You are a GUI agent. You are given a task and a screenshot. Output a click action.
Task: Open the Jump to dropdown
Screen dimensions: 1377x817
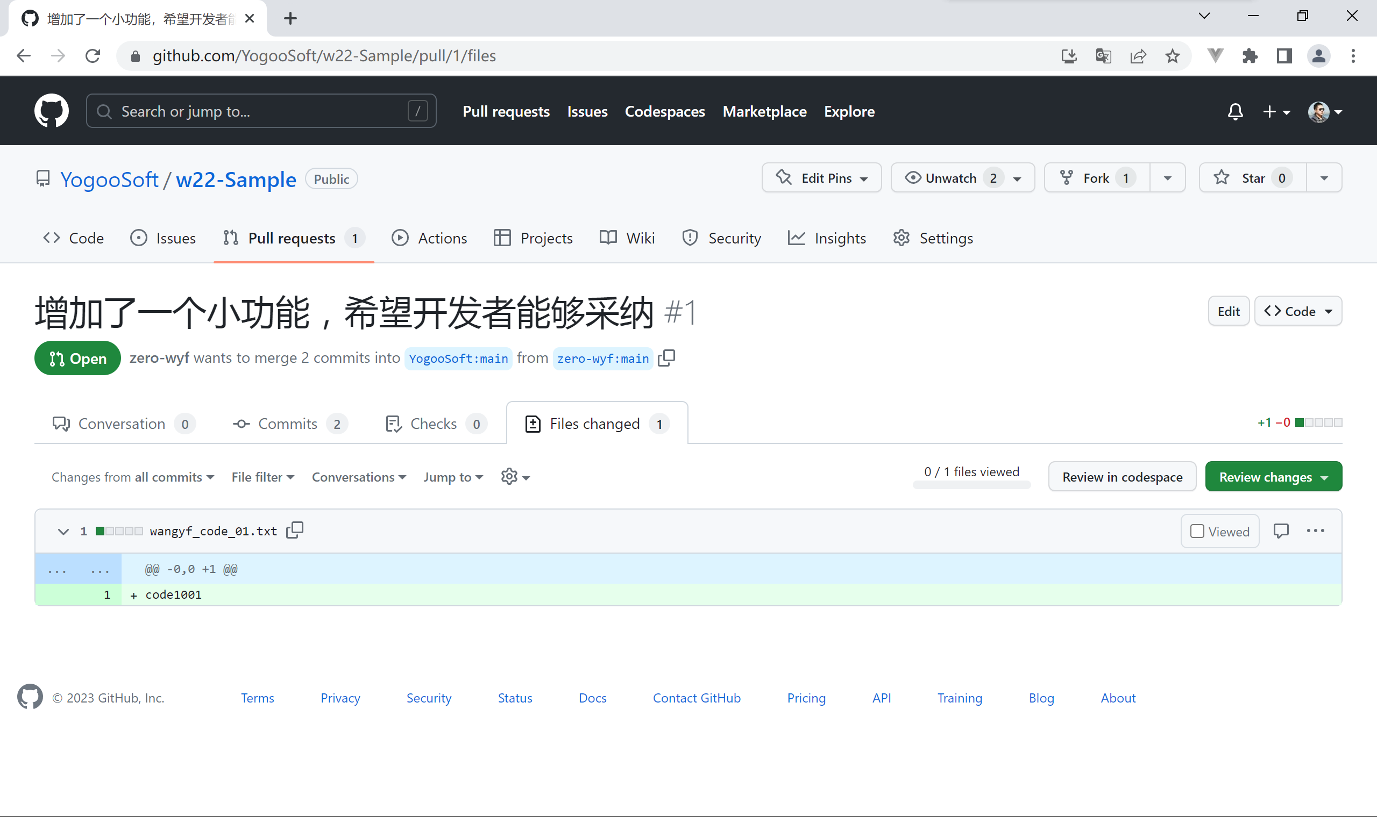pos(452,477)
